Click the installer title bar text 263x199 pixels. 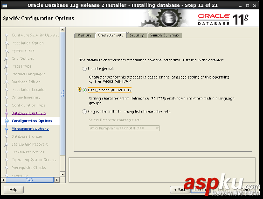click(123, 6)
